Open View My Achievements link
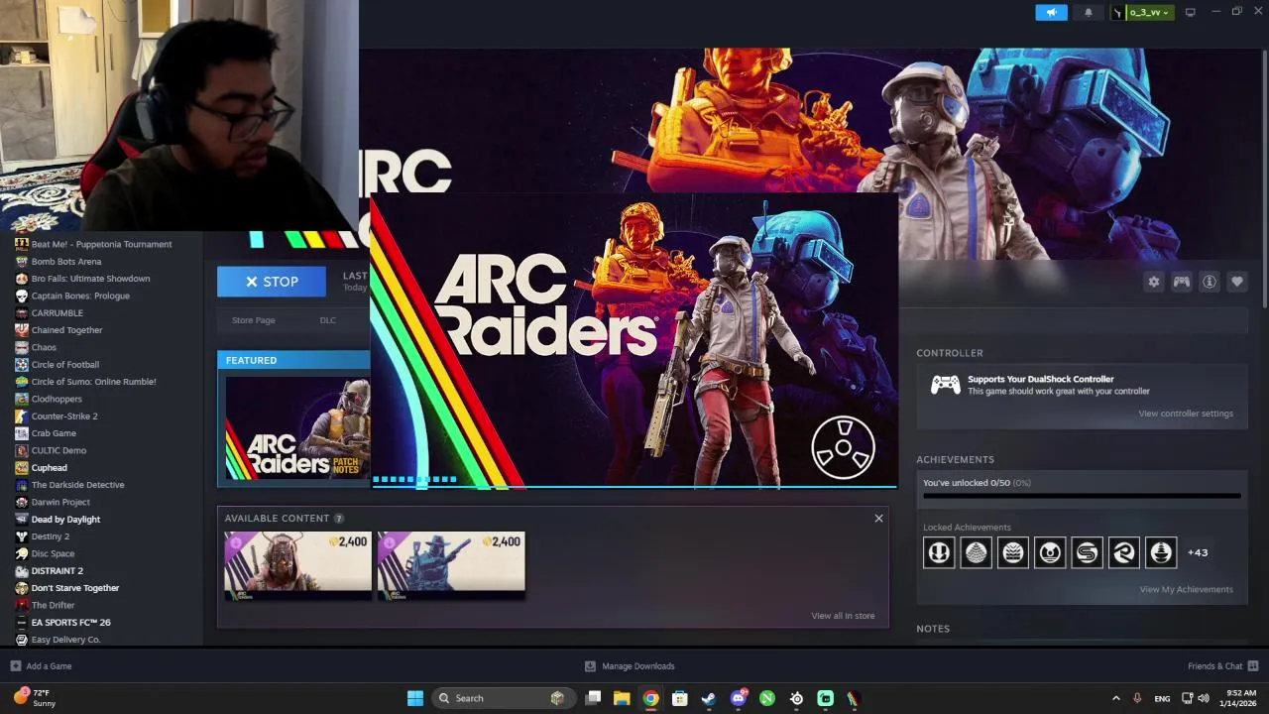1269x714 pixels. tap(1186, 589)
